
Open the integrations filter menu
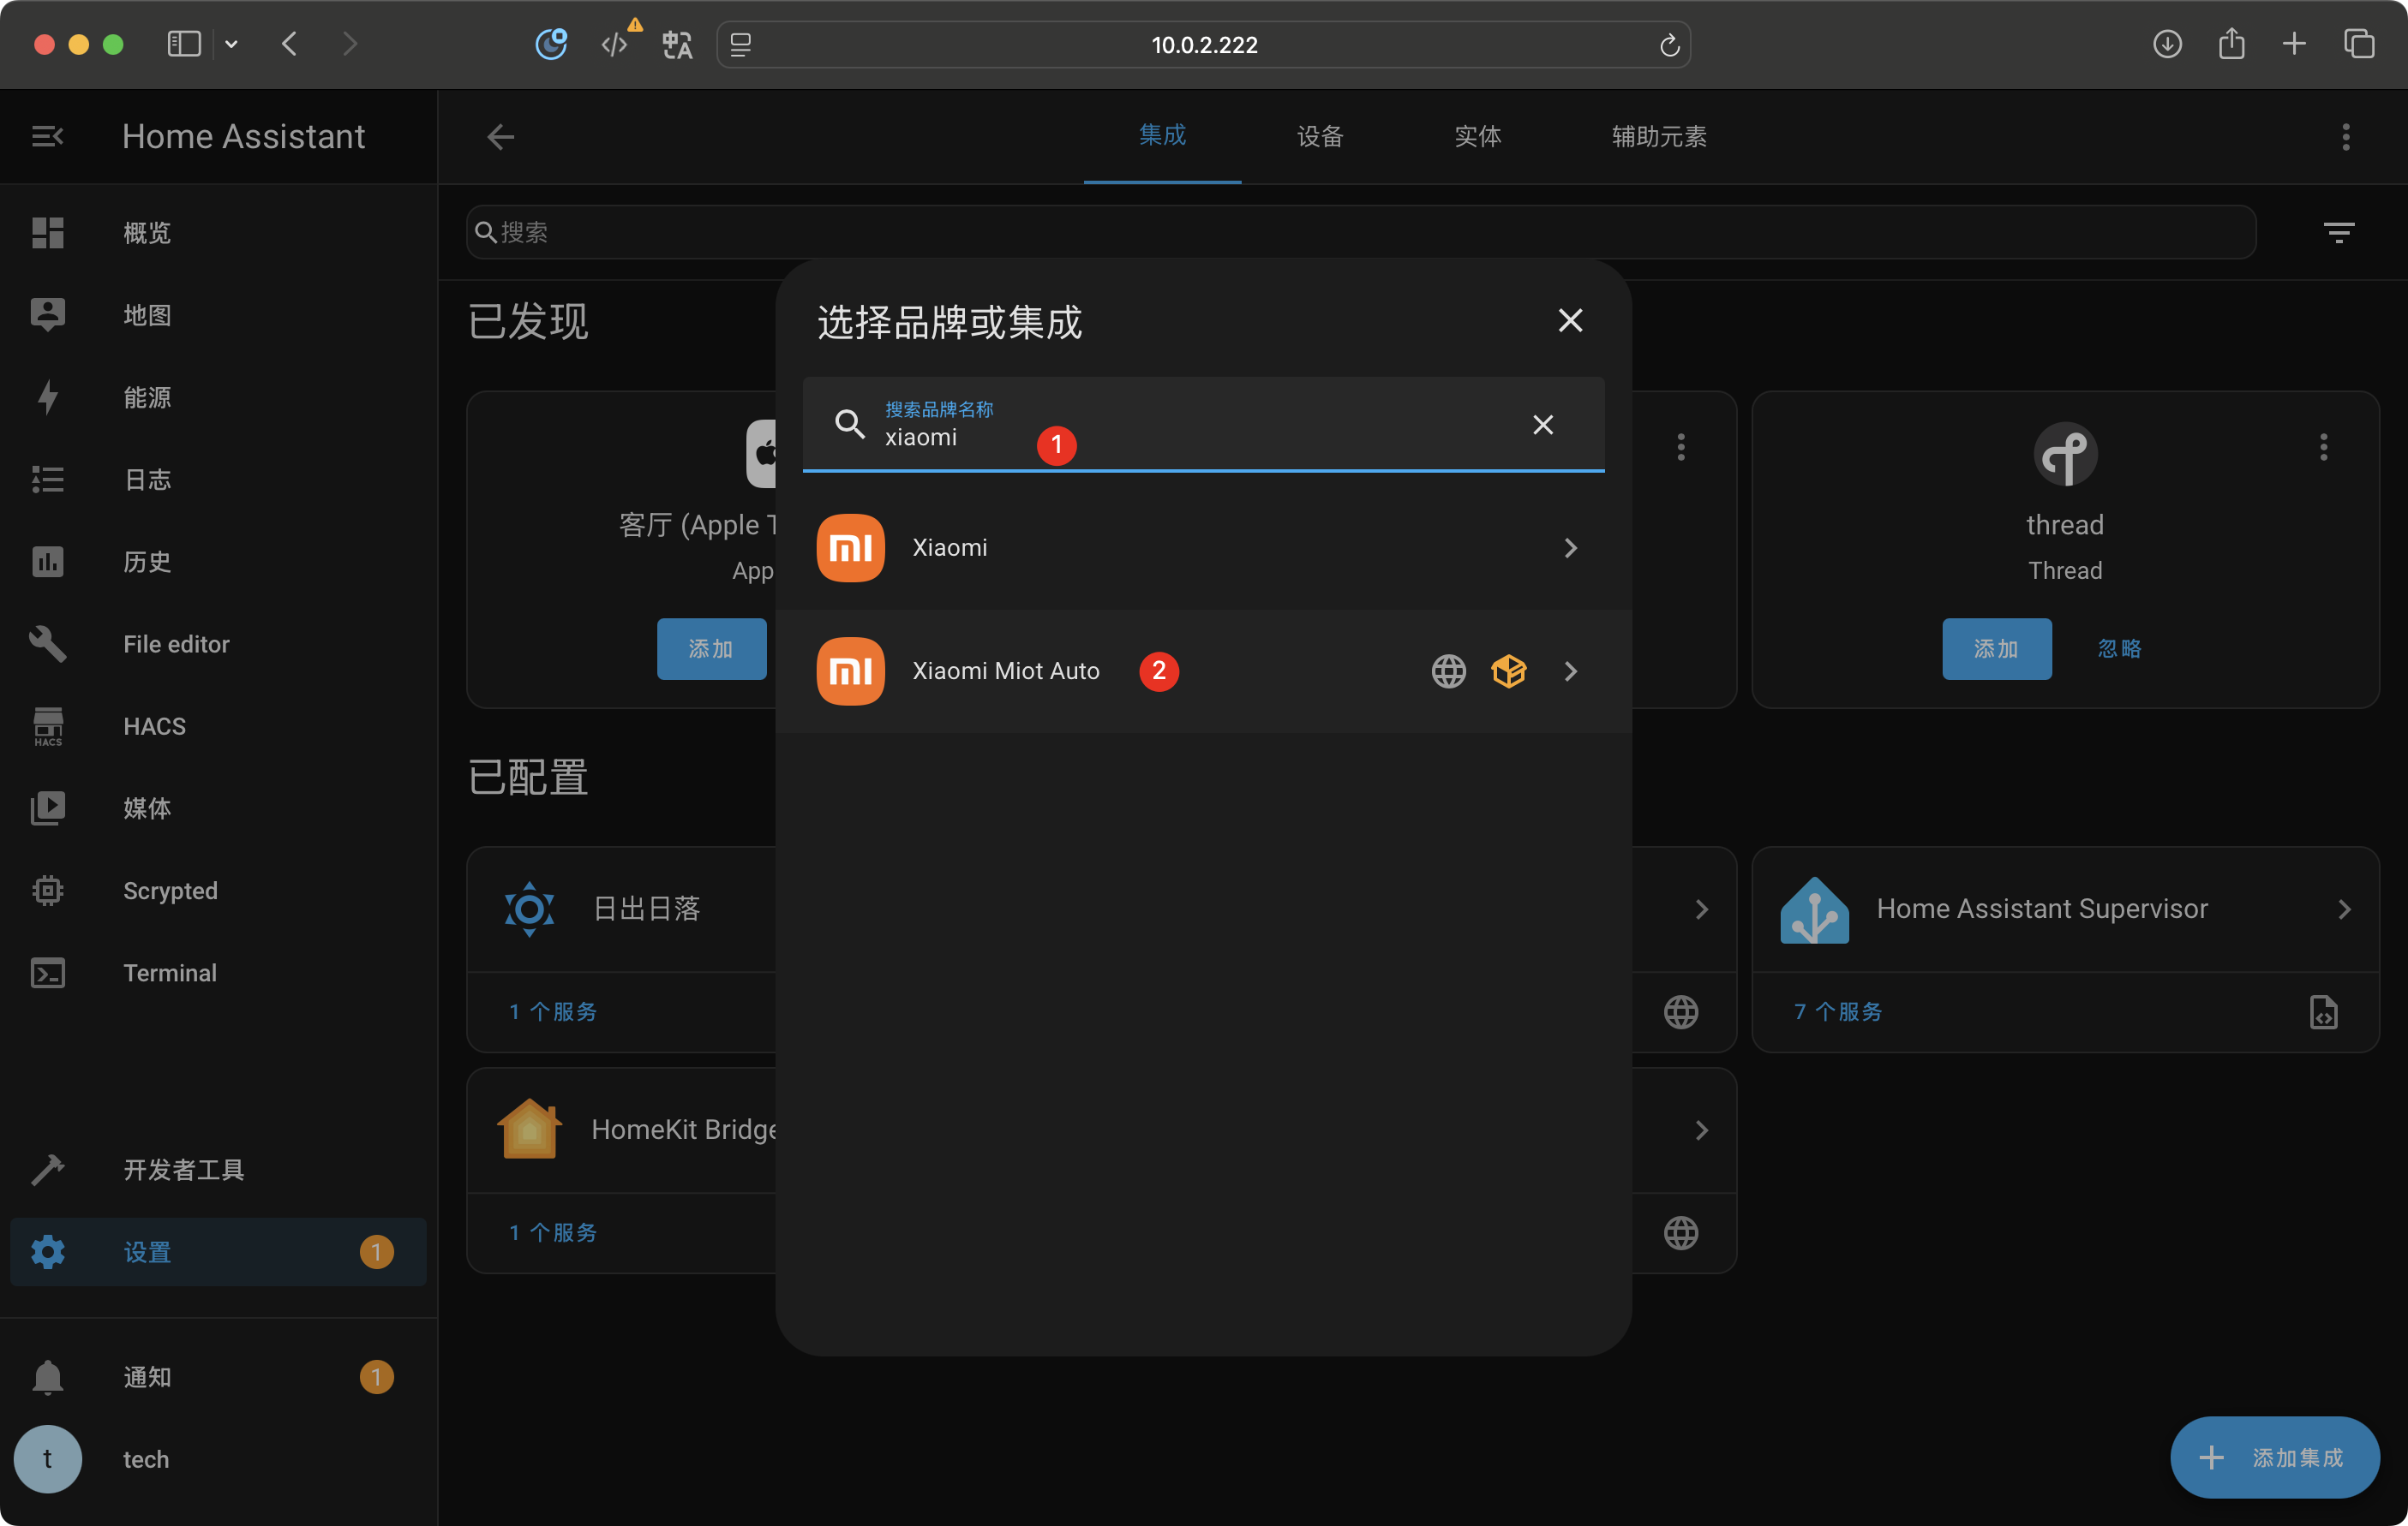2338,233
